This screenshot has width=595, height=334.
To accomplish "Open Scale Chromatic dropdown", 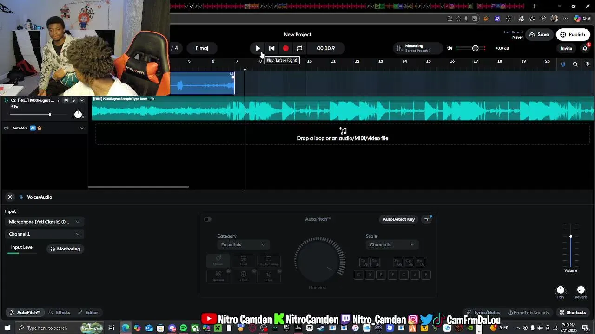I will 391,245.
